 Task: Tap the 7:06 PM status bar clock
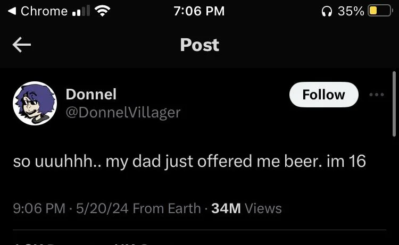[199, 11]
